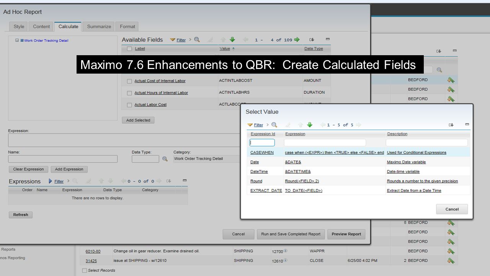Click 'Rounds a number to the given precision'

tap(422, 181)
